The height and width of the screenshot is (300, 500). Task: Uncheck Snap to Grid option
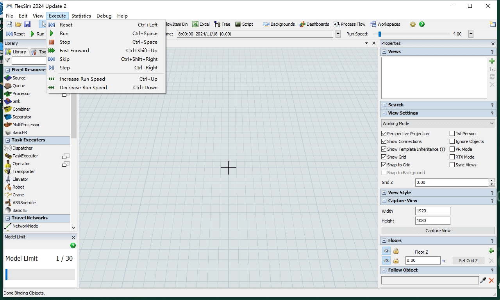coord(384,165)
